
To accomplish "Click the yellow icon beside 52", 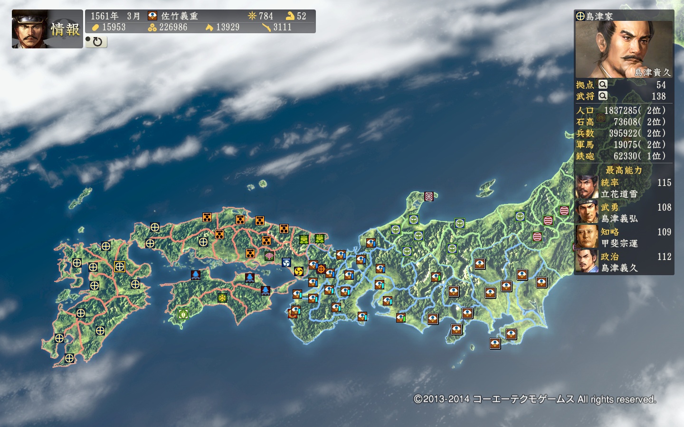I will 290,16.
